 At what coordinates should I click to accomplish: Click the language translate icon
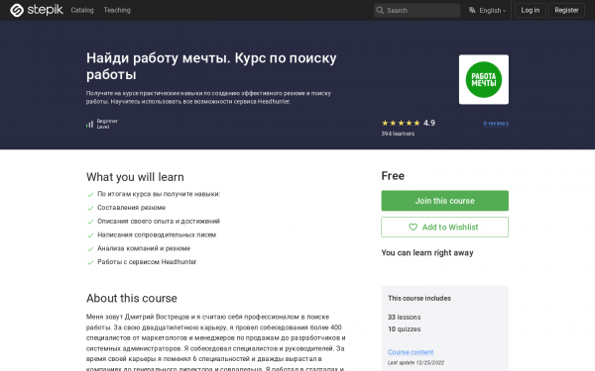coord(472,10)
